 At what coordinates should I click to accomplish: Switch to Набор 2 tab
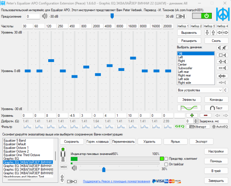coord(196,26)
